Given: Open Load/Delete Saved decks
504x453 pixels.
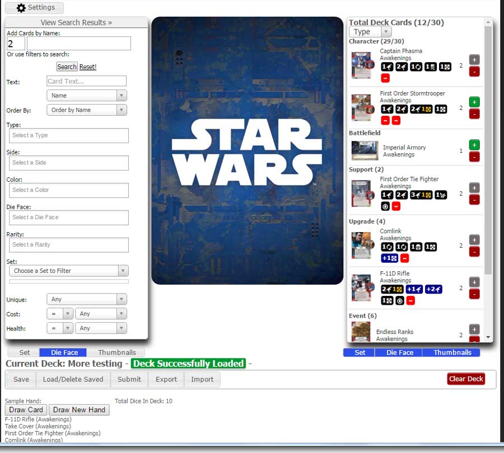Looking at the screenshot, I should tap(73, 380).
